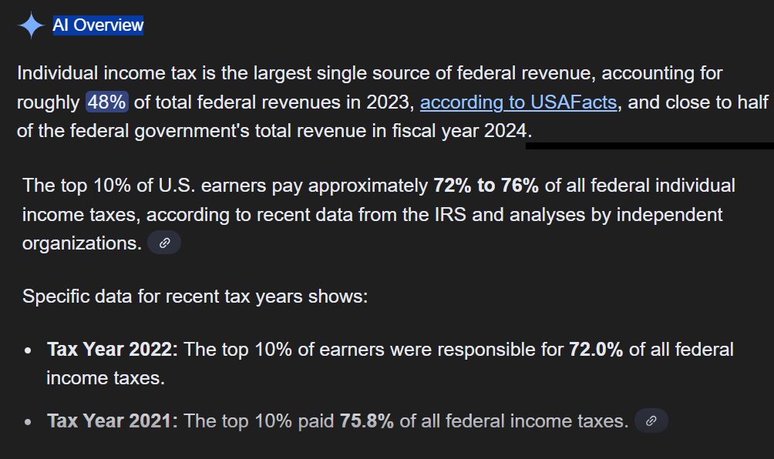This screenshot has height=459, width=774.
Task: Click the bold "75.8%" value
Action: 366,420
